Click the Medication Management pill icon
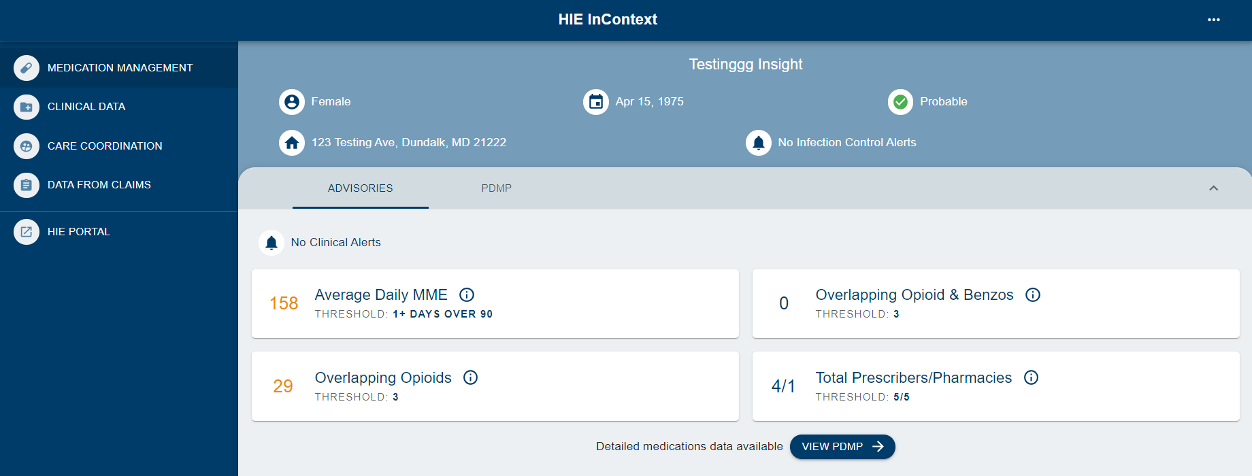This screenshot has height=476, width=1252. [26, 68]
